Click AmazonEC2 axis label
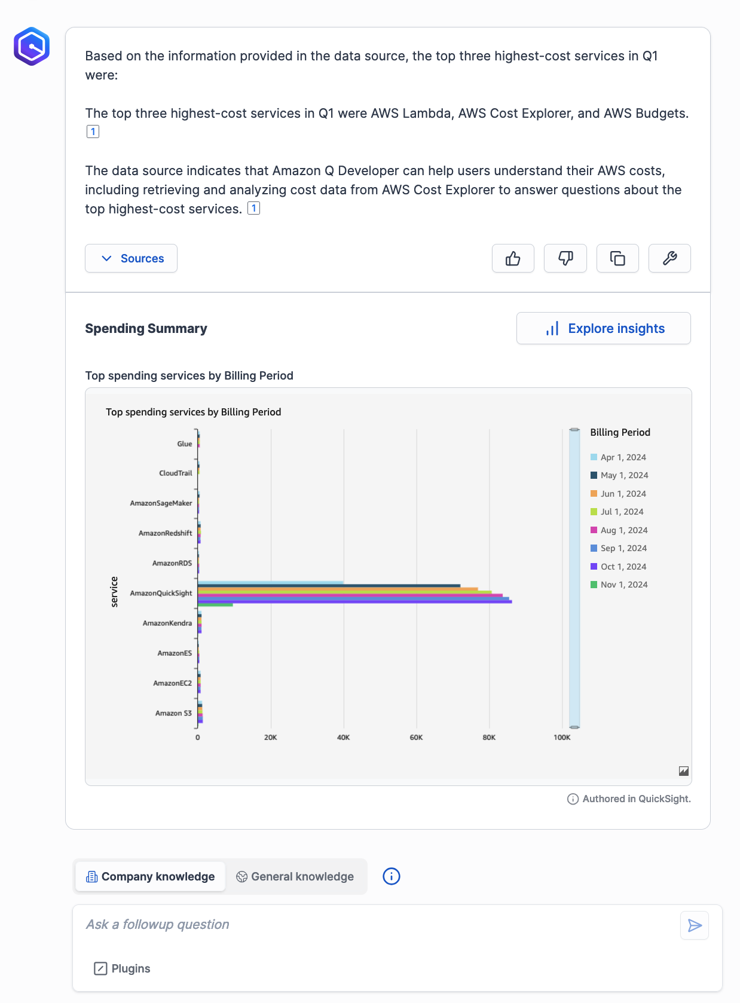Screen dimensions: 740x1003 172,683
